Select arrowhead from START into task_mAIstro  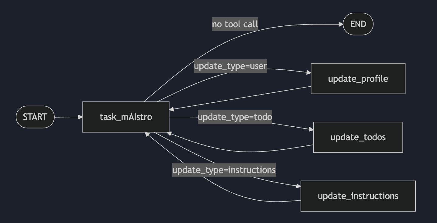point(80,117)
